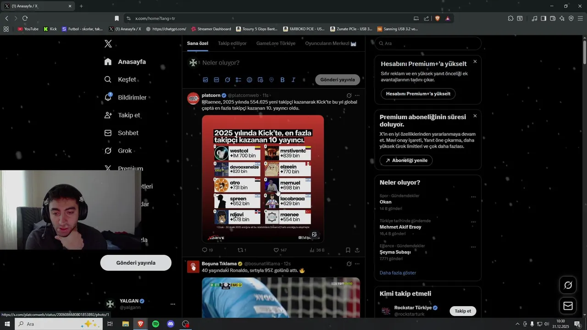Viewport: 587px width, 330px height.
Task: Open Streamer Dashboard bookmark
Action: (211, 29)
